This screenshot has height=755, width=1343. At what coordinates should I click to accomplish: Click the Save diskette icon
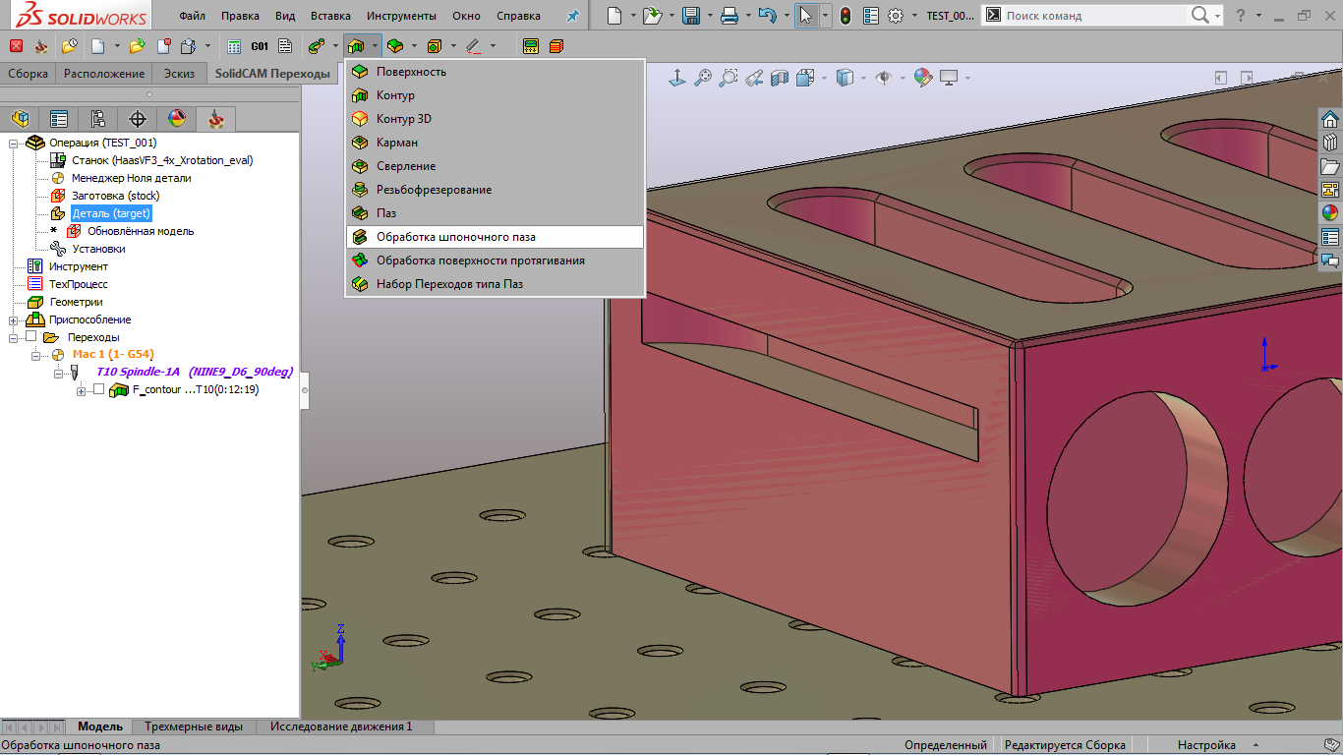click(690, 16)
